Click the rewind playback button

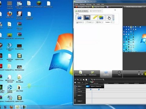(142, 74)
